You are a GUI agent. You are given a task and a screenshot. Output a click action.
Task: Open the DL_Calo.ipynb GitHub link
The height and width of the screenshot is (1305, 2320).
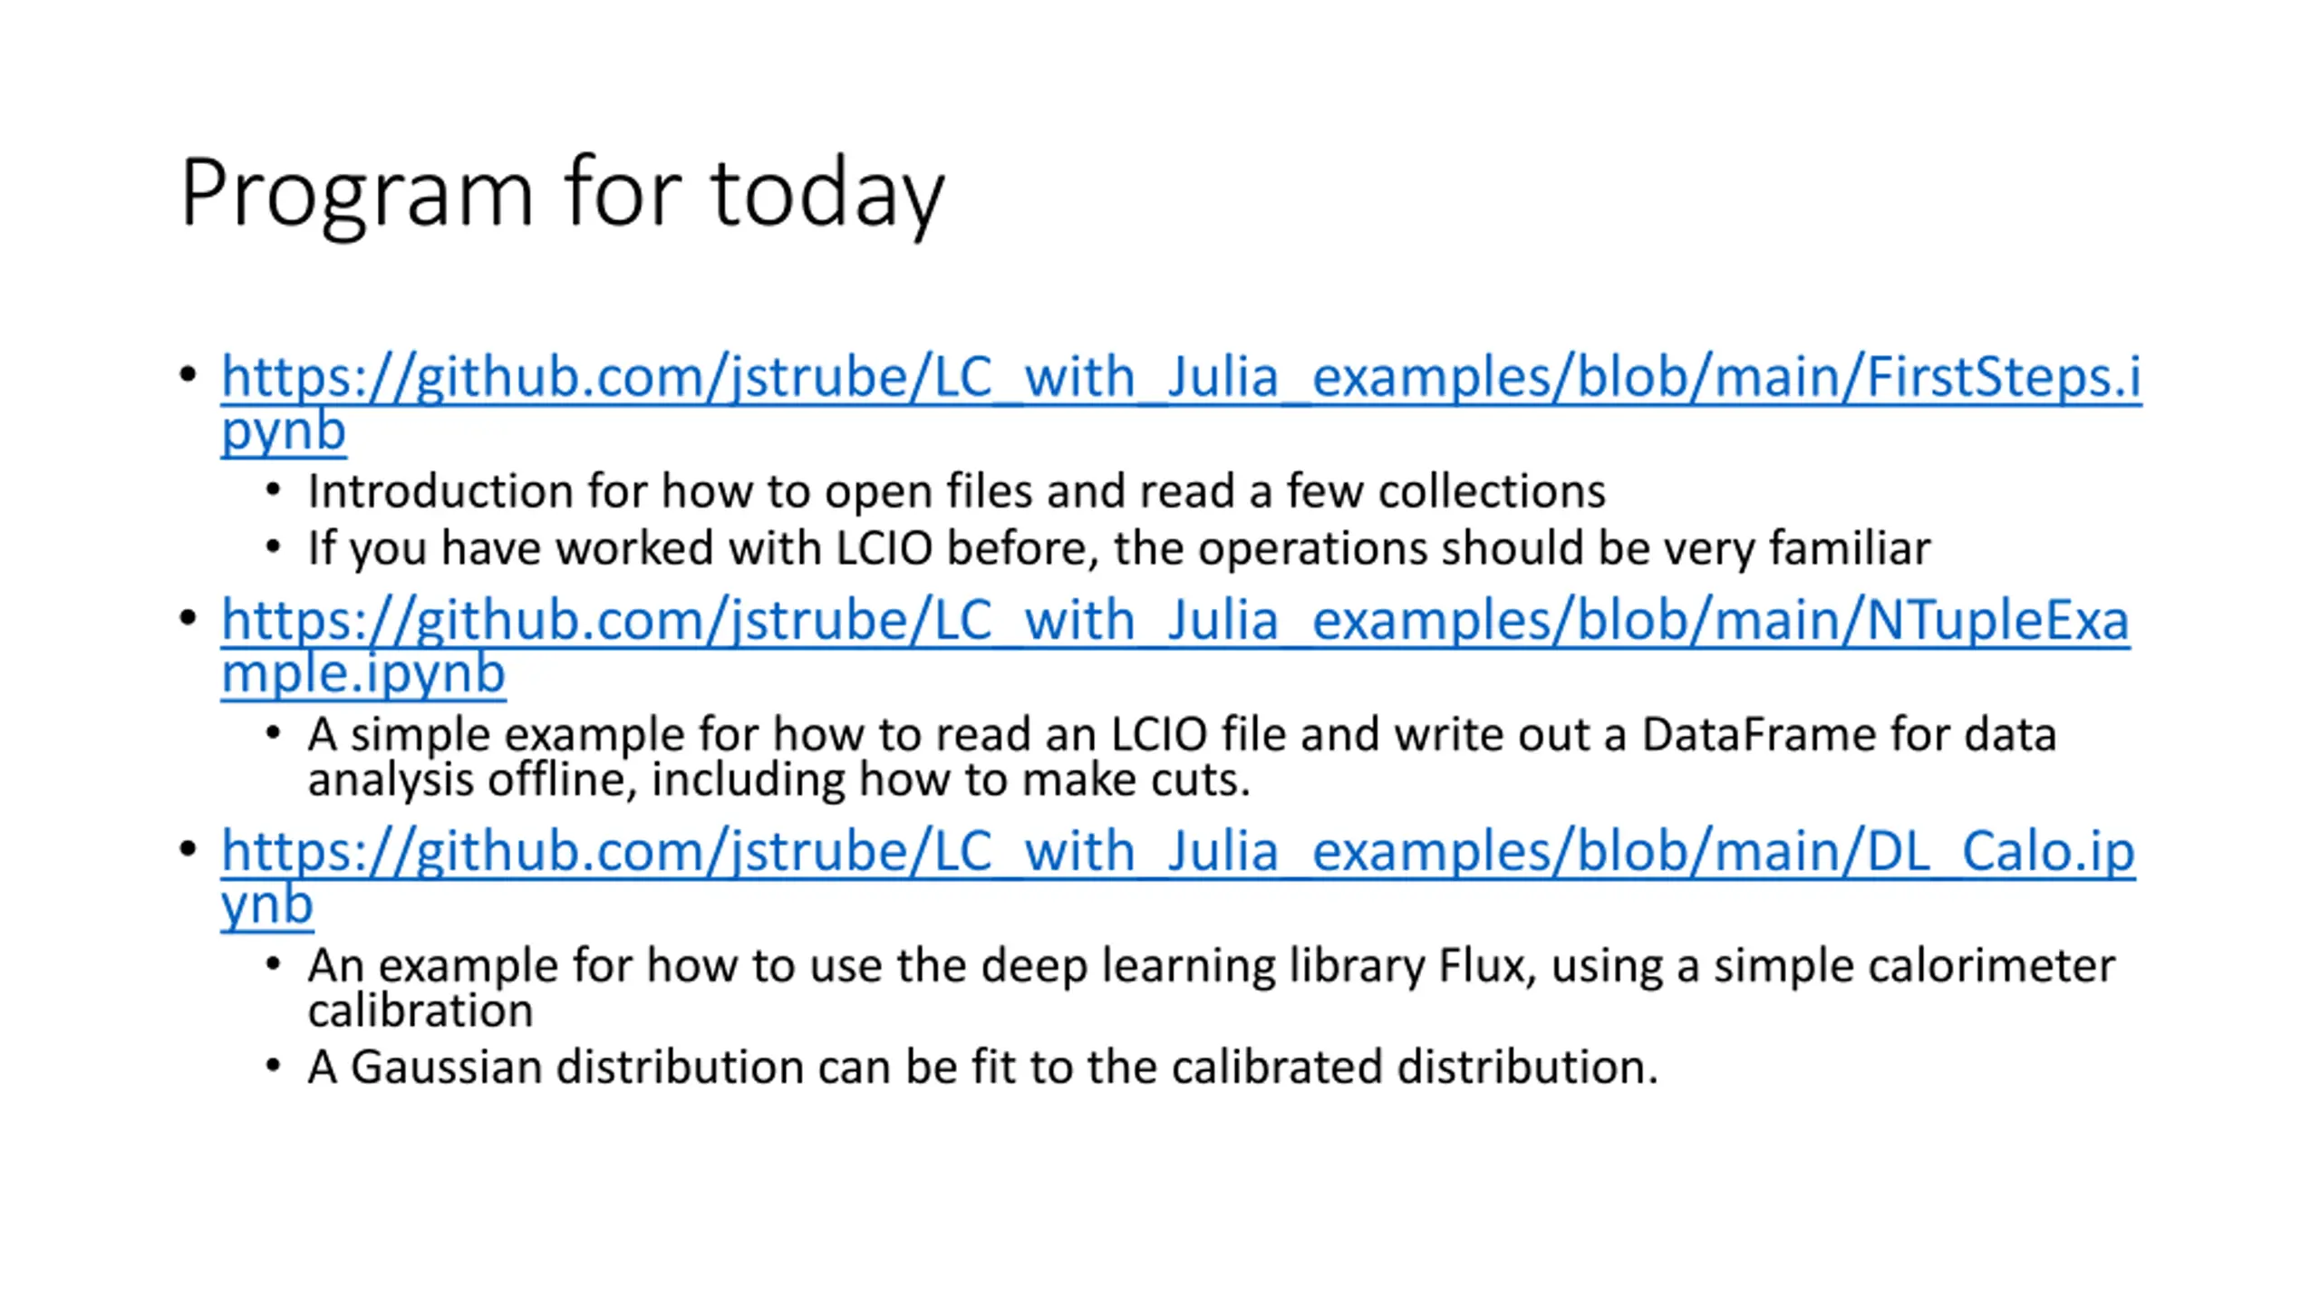tap(1178, 851)
